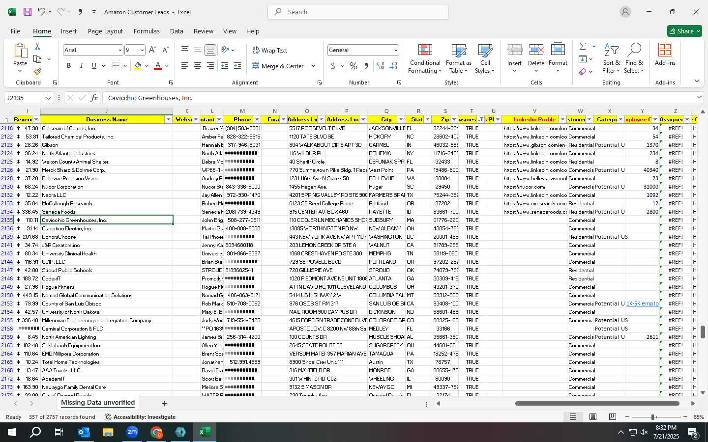This screenshot has height=442, width=708.
Task: Click the Save icon in title bar
Action: [x=28, y=12]
